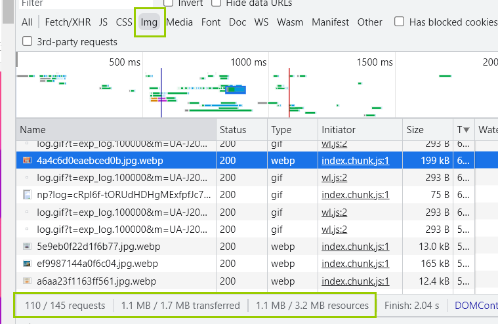498x324 pixels.
Task: Open index.chunk.js:1 initiator of np?log request
Action: click(355, 195)
